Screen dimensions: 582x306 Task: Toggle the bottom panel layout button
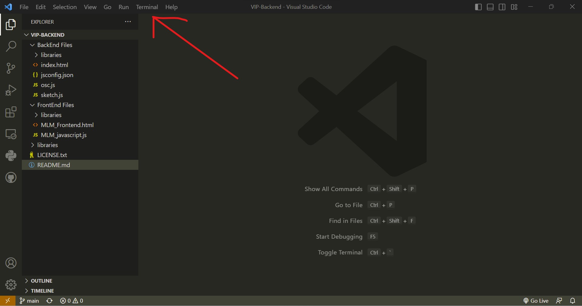(490, 7)
